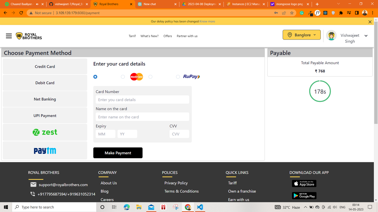Viewport: 378px width, 212px height.
Task: Select Credit Card payment method
Action: [45, 67]
